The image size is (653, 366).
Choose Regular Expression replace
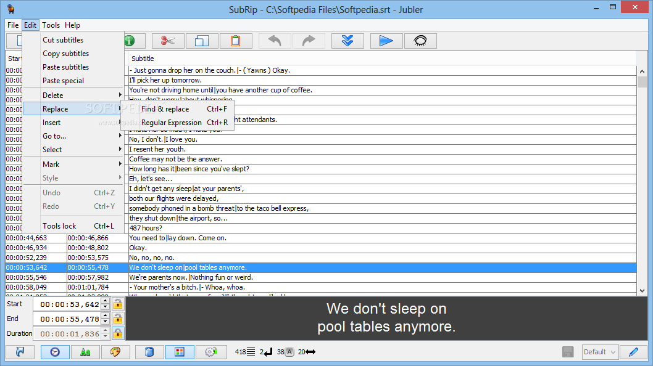pyautogui.click(x=177, y=122)
